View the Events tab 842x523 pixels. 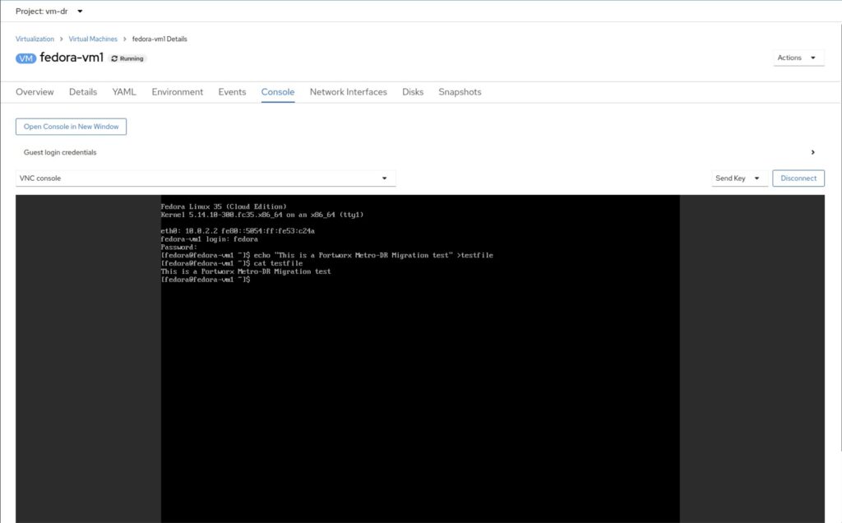coord(232,92)
